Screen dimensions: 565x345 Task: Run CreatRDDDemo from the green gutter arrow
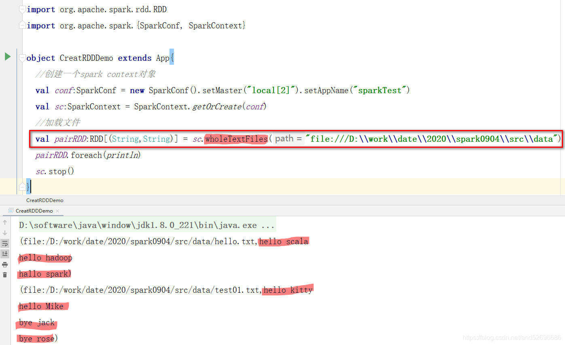point(7,57)
